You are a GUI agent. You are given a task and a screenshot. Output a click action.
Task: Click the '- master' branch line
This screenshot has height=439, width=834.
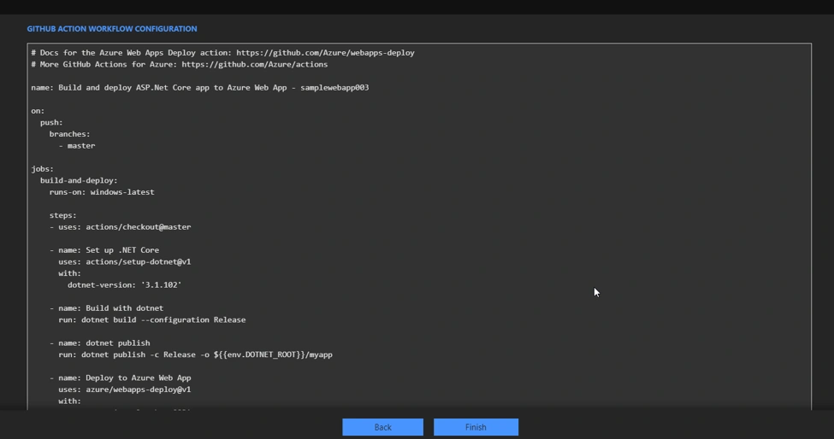[x=77, y=145]
